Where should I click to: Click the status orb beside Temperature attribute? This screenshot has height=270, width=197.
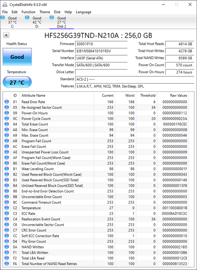7,208
